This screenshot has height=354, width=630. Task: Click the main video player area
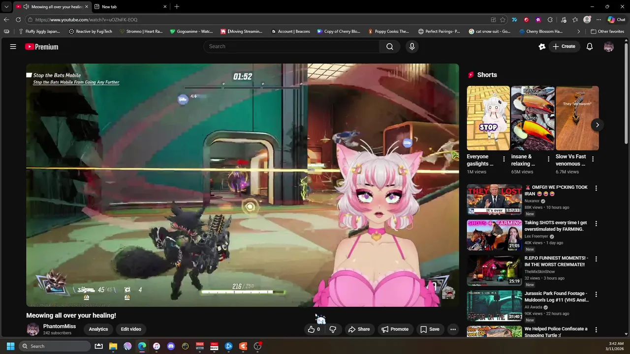(x=243, y=185)
